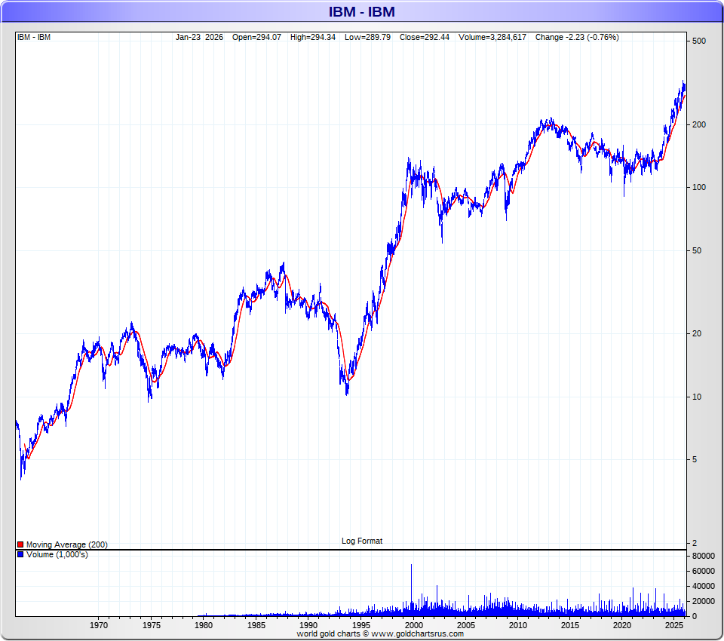
Task: Click the Volume (1,000's) legend label
Action: tap(57, 554)
